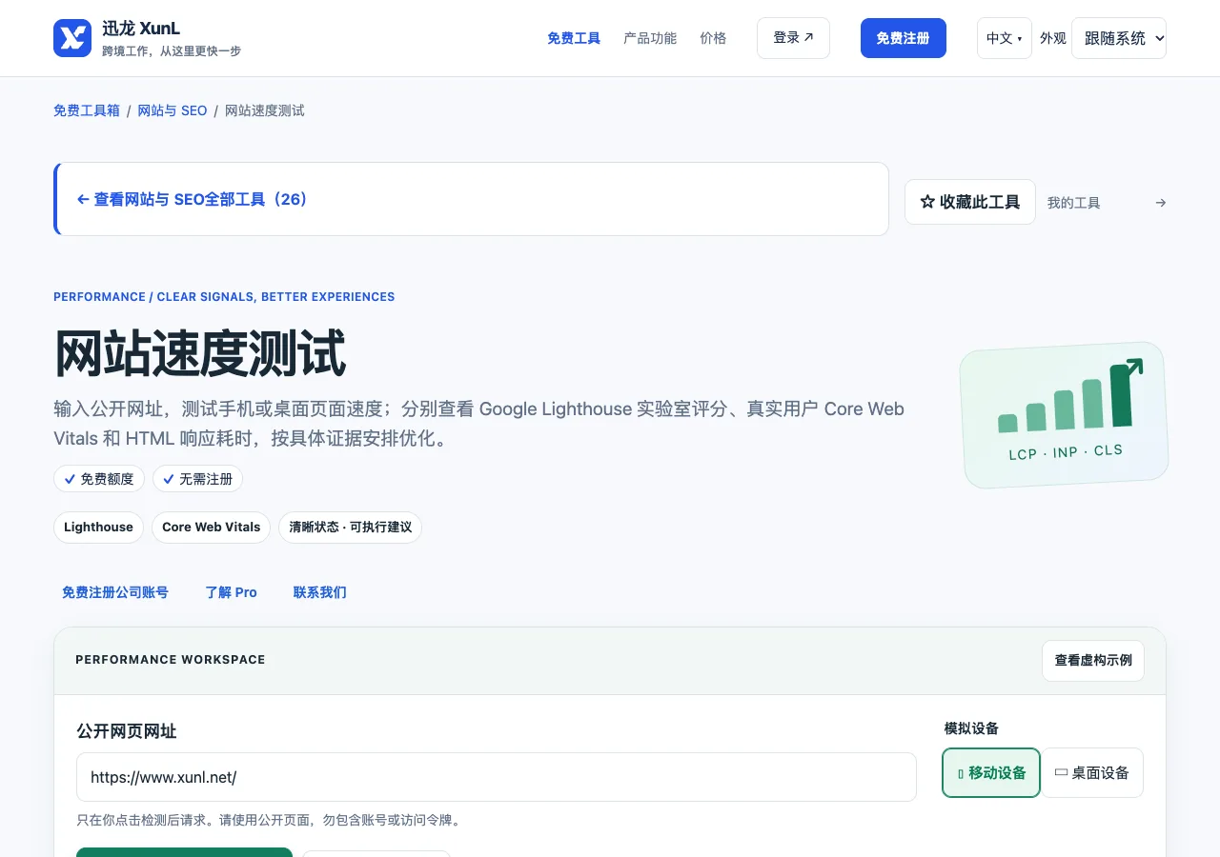
Task: Click the 清晰状态 · 可执行建议 tag
Action: pos(350,528)
